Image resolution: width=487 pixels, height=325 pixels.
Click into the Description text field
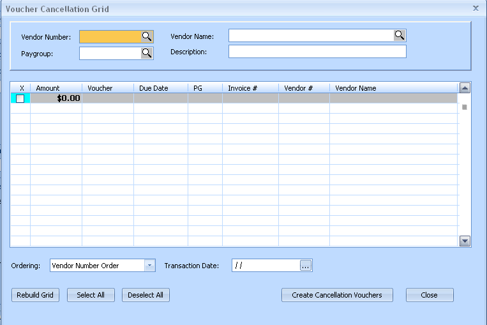point(317,52)
